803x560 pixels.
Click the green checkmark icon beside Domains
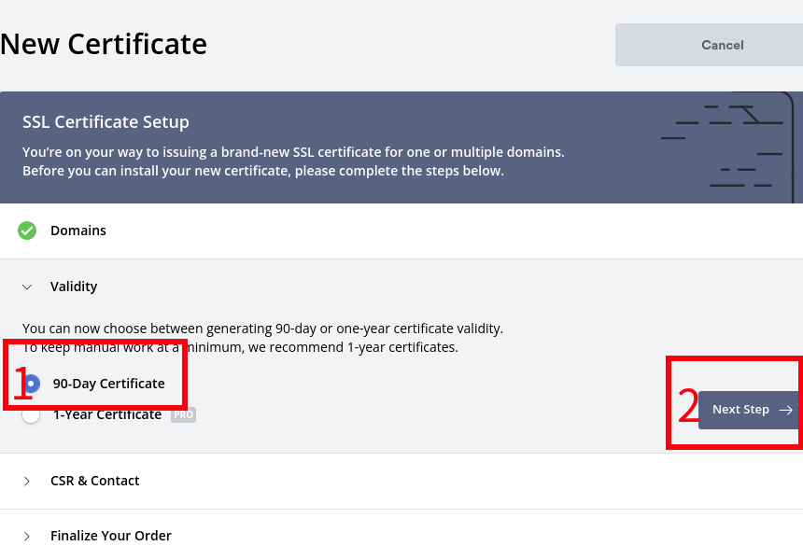(27, 231)
